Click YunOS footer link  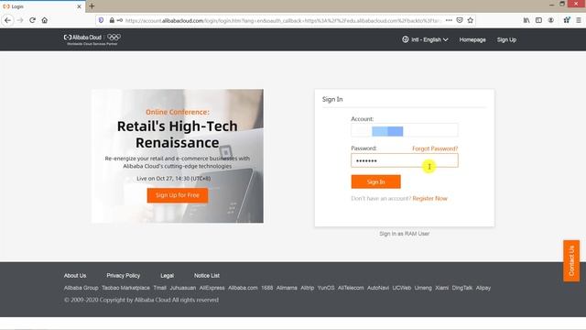pos(326,288)
